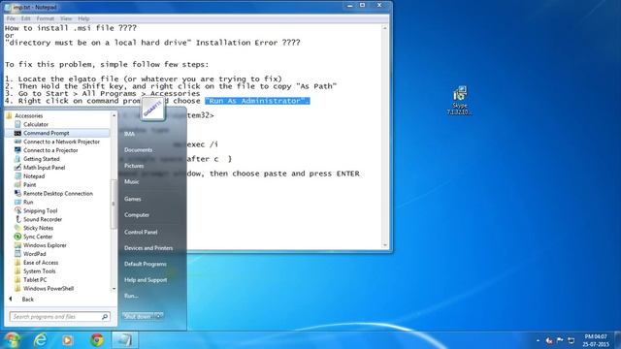Open Connect to a Network Projector
The width and height of the screenshot is (621, 349).
(x=56, y=142)
